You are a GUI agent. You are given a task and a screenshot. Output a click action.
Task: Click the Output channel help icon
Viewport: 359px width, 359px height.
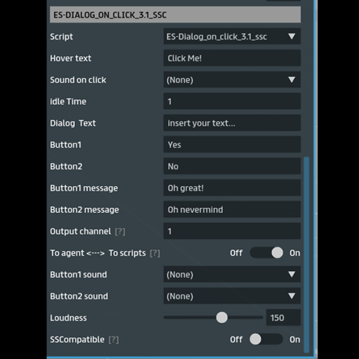[x=120, y=232]
